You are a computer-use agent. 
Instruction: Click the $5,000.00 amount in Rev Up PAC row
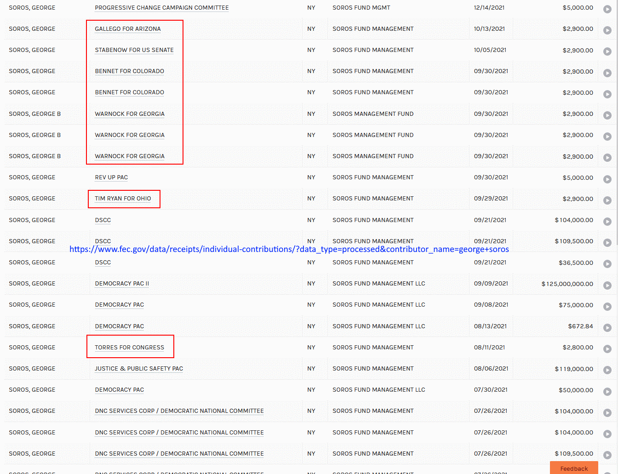tap(578, 178)
